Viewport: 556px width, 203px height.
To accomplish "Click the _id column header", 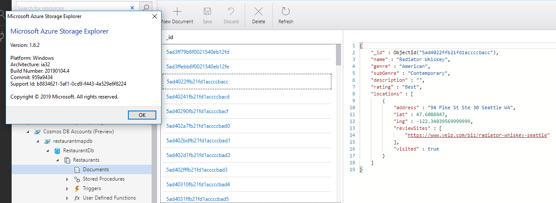I will 170,37.
